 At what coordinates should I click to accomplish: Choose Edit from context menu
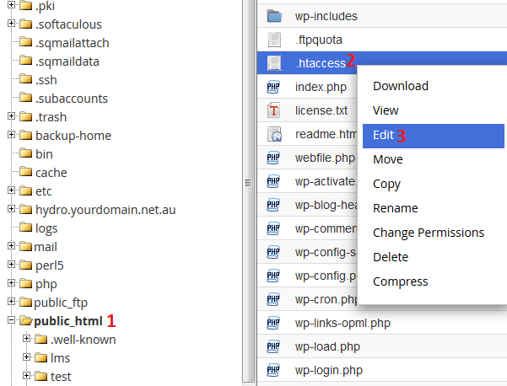point(434,136)
